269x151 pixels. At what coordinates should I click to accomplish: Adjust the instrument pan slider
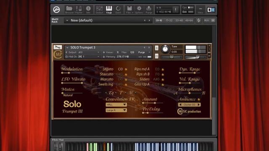tap(171, 57)
